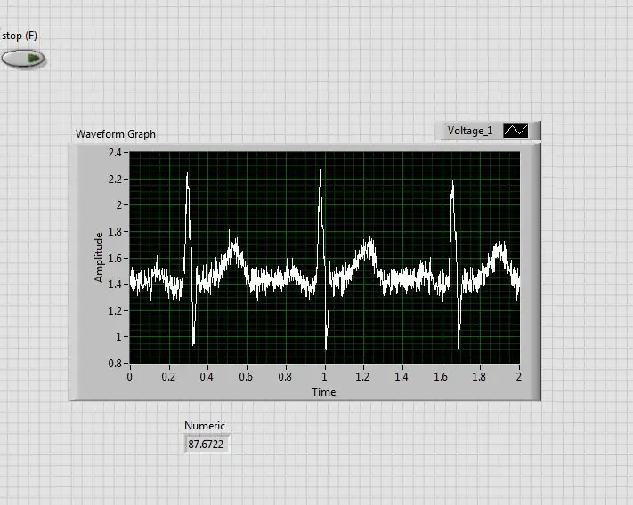The height and width of the screenshot is (505, 633).
Task: Click the stop (F) label text
Action: tap(20, 36)
